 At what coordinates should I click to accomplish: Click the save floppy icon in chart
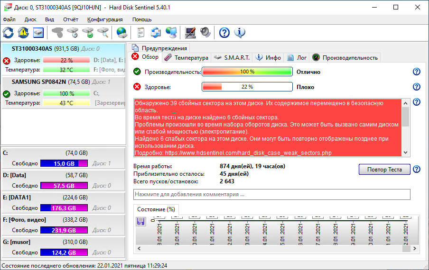coord(140,221)
